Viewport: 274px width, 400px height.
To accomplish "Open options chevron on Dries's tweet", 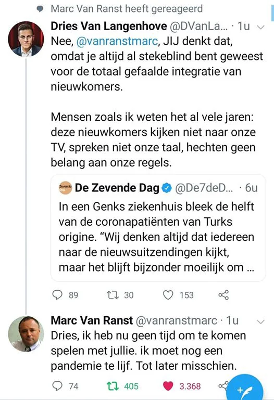I will tap(260, 27).
